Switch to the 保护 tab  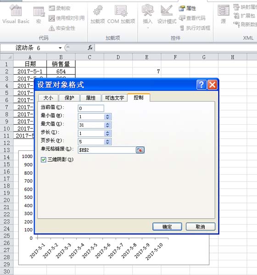click(x=69, y=98)
